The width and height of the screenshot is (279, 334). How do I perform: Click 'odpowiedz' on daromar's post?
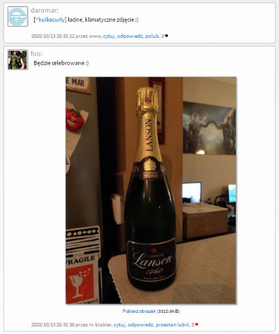pyautogui.click(x=129, y=36)
